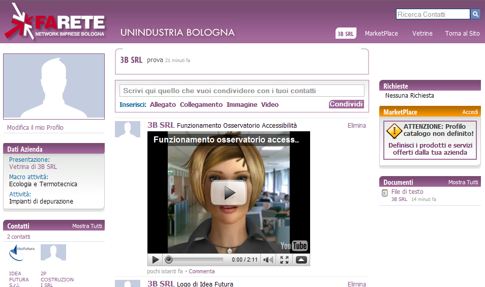
Task: Focus the Ricerca Contatti search field
Action: [433, 14]
